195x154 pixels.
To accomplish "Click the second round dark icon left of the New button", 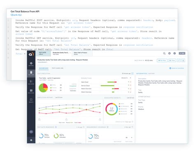I will point(174,53).
